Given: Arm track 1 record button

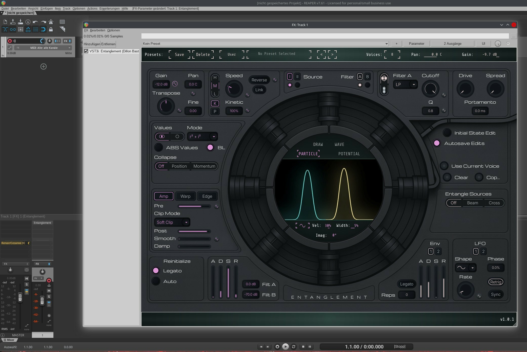Looking at the screenshot, I should pyautogui.click(x=10, y=41).
